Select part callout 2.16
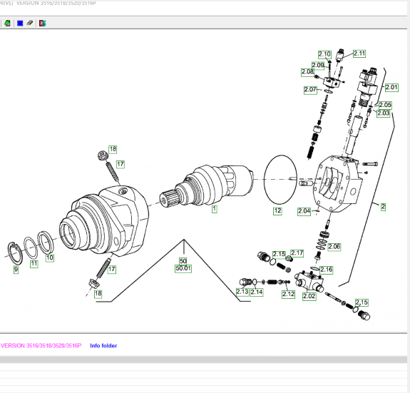The image size is (410, 393). click(327, 270)
